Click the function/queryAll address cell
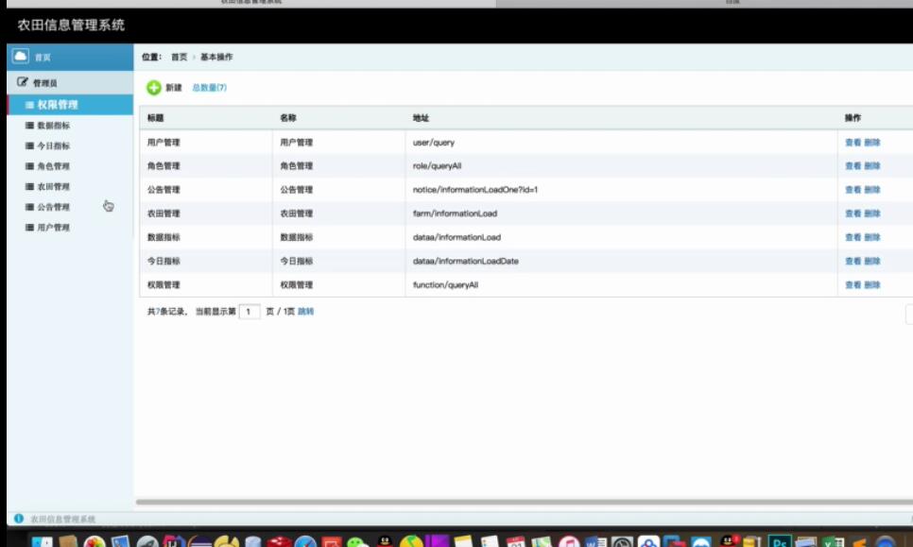 [446, 285]
